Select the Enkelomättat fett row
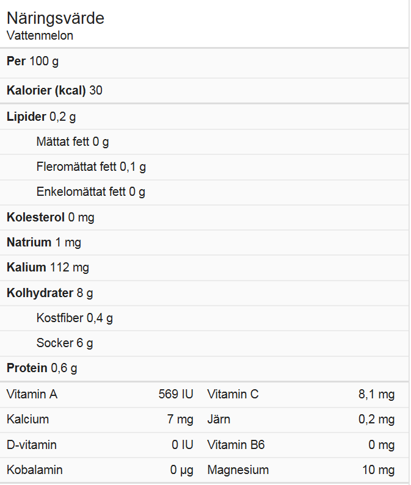The image size is (411, 485). tap(91, 192)
